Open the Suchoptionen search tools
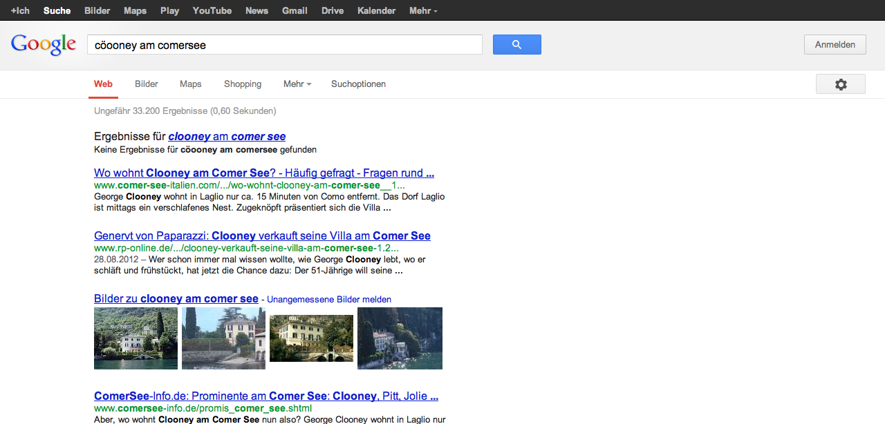 click(358, 84)
